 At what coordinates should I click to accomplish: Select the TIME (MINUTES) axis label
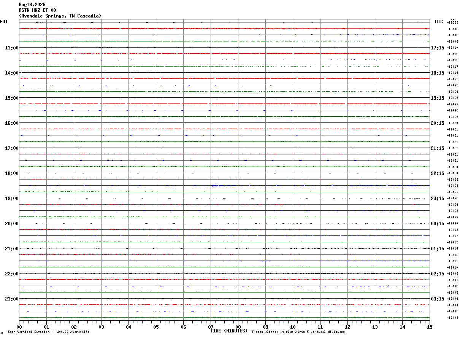(x=229, y=331)
